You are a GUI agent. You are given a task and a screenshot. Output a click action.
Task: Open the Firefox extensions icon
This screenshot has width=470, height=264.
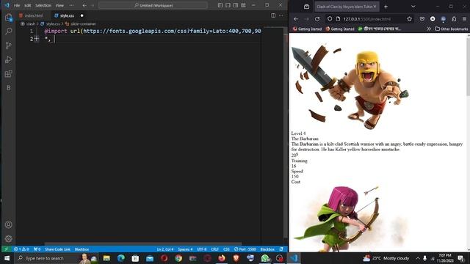(x=454, y=19)
